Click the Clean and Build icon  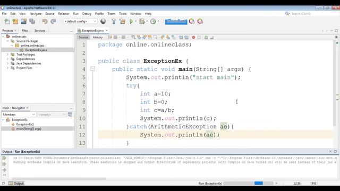[x=122, y=21]
